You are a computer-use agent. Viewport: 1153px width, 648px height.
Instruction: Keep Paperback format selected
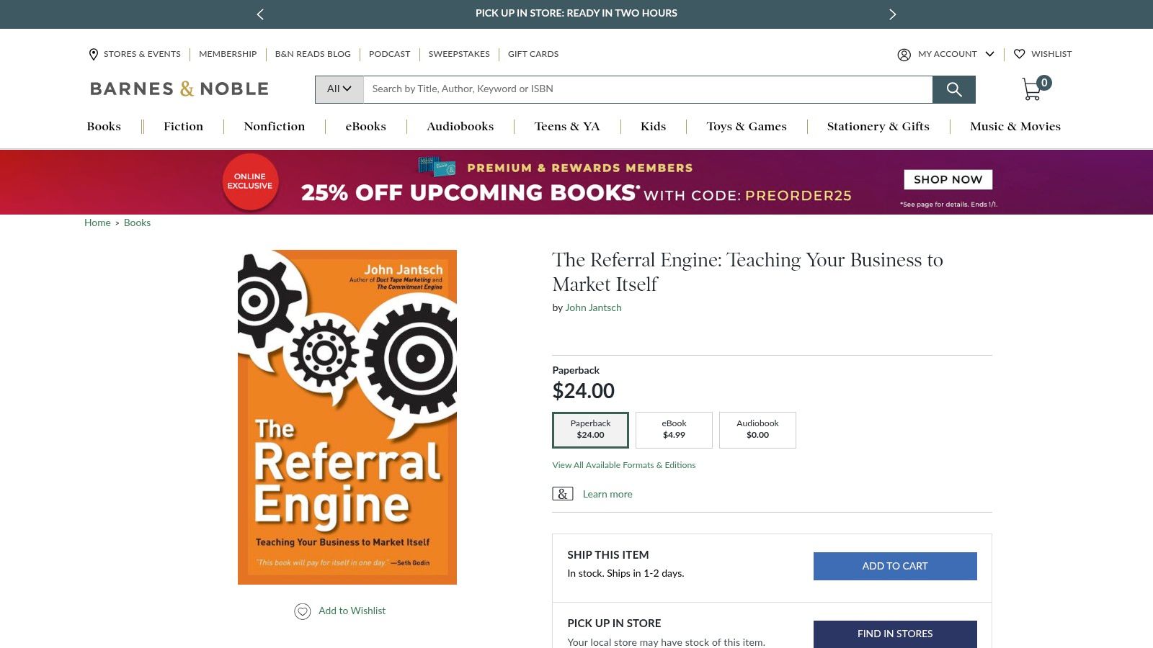pyautogui.click(x=590, y=429)
